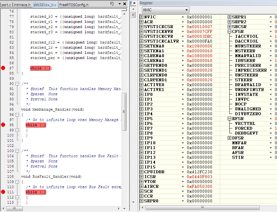Expand the SETPEND1 register
Image resolution: width=277 pixels, height=212 pixels.
[x=141, y=70]
